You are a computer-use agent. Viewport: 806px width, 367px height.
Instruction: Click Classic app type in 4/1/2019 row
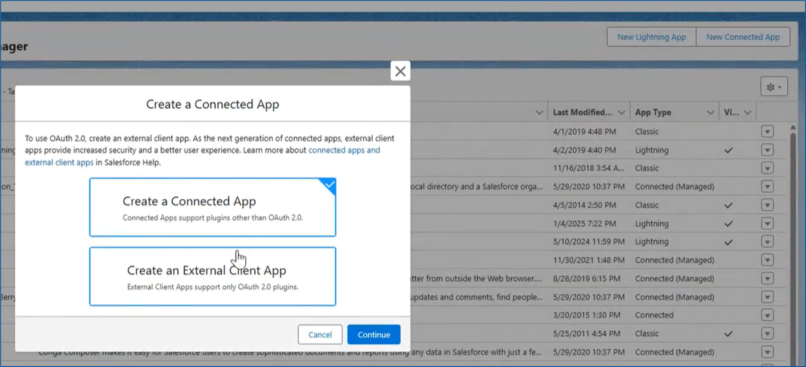[647, 131]
